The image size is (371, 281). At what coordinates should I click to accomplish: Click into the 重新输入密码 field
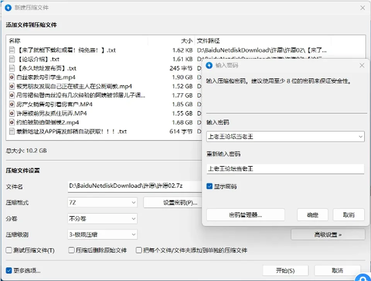click(285, 169)
